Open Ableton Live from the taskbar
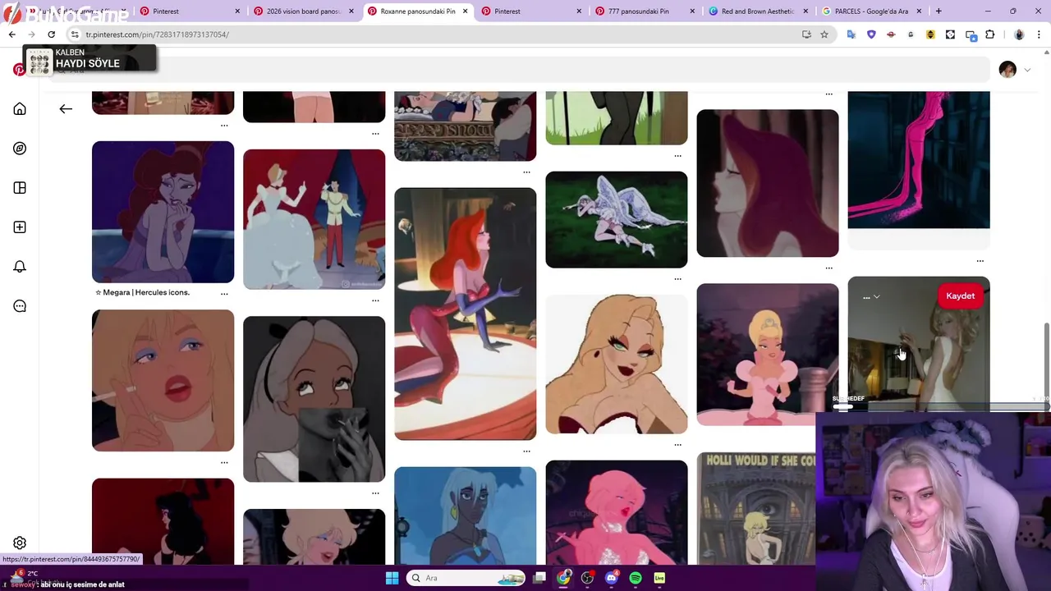This screenshot has height=591, width=1051. (x=659, y=578)
